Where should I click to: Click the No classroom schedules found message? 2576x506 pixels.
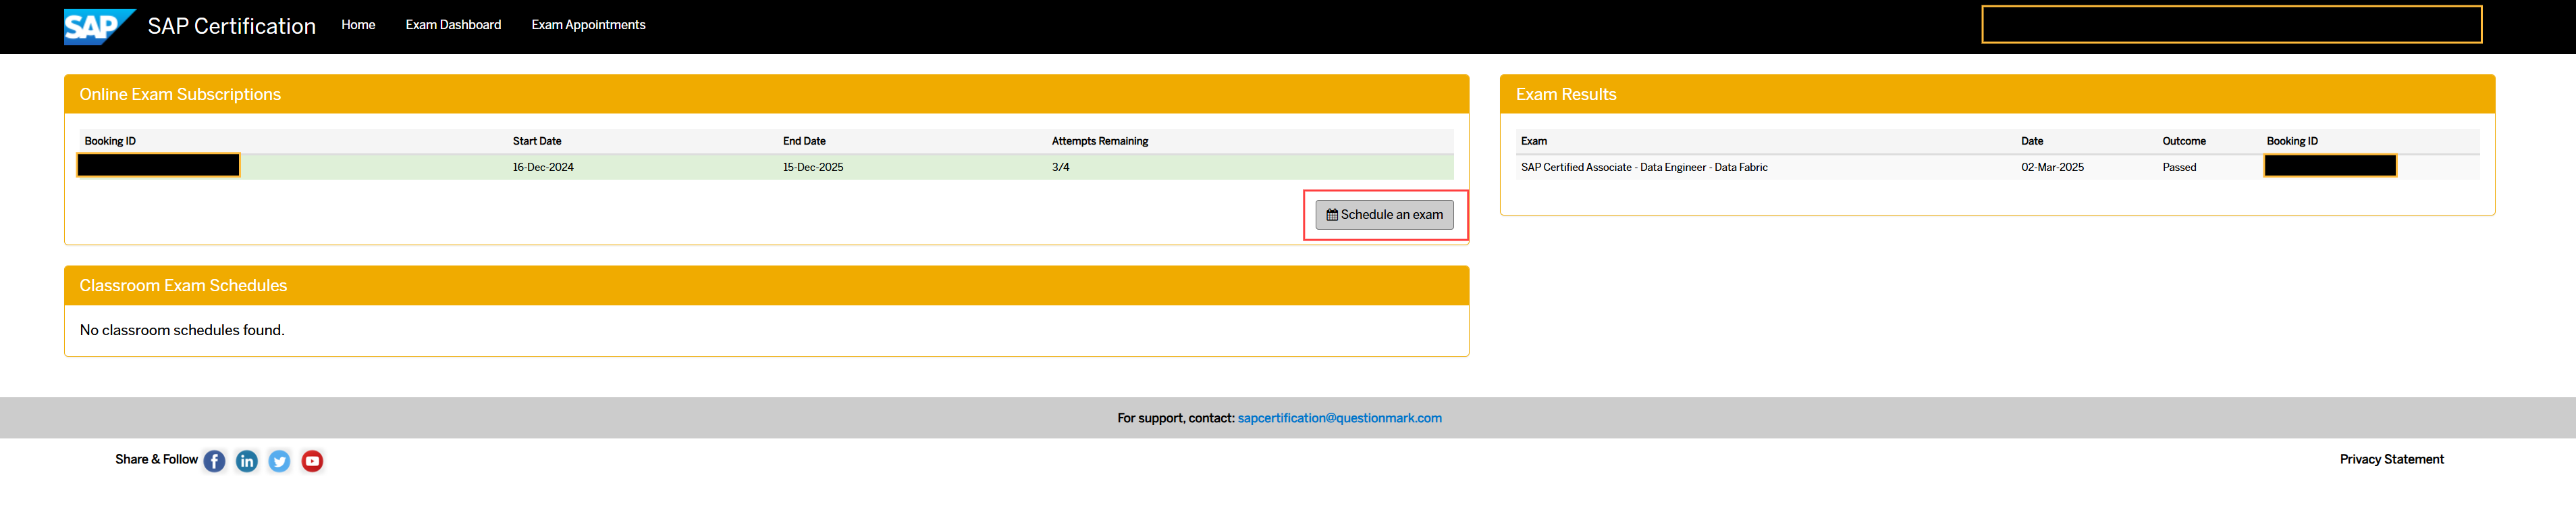[182, 330]
